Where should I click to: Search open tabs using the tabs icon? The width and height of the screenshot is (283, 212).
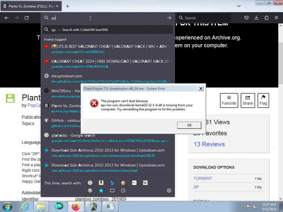pyautogui.click(x=112, y=190)
